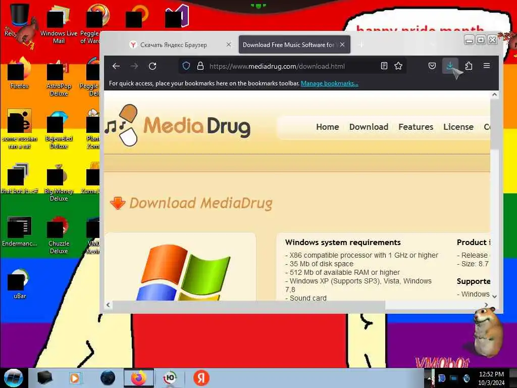Select the uBar desktop icon

point(19,284)
